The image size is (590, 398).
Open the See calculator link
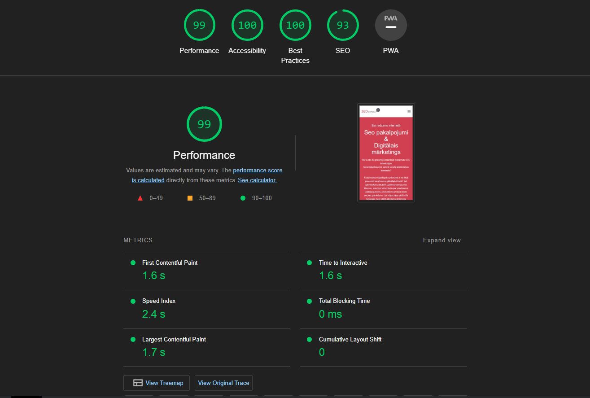pyautogui.click(x=257, y=180)
